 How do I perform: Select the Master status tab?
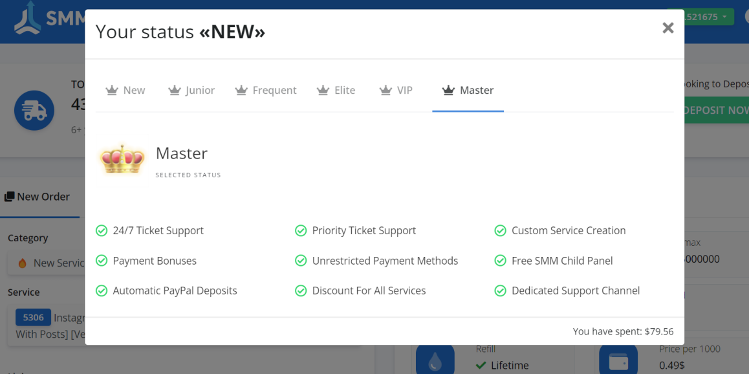click(x=468, y=91)
